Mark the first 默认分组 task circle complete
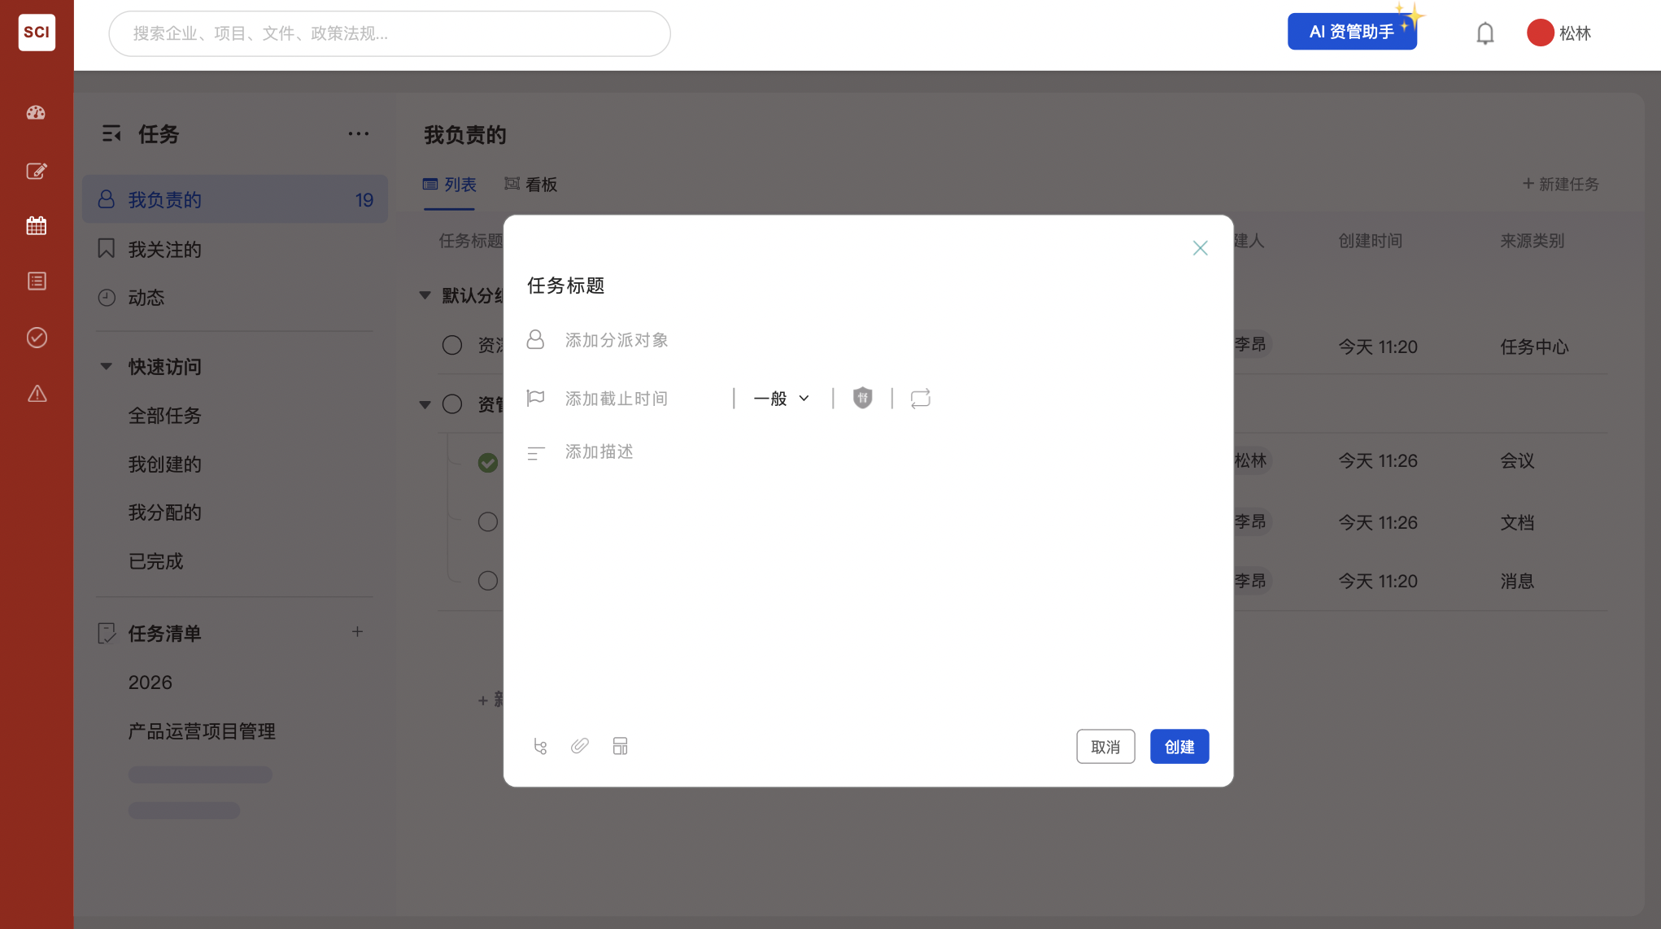 click(452, 345)
